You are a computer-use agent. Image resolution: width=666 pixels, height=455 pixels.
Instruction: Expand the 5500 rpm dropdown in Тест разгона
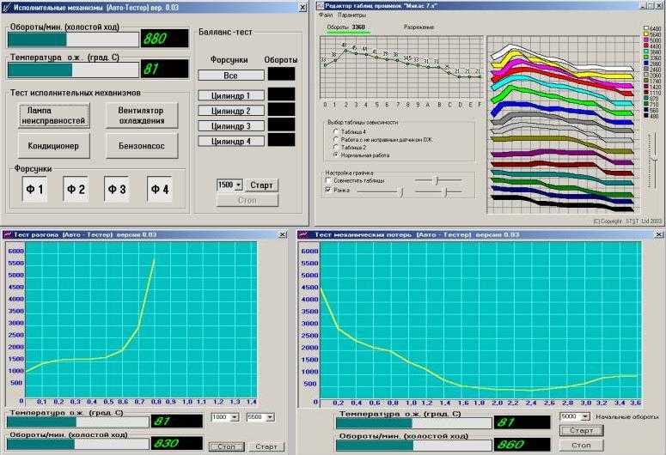click(270, 417)
